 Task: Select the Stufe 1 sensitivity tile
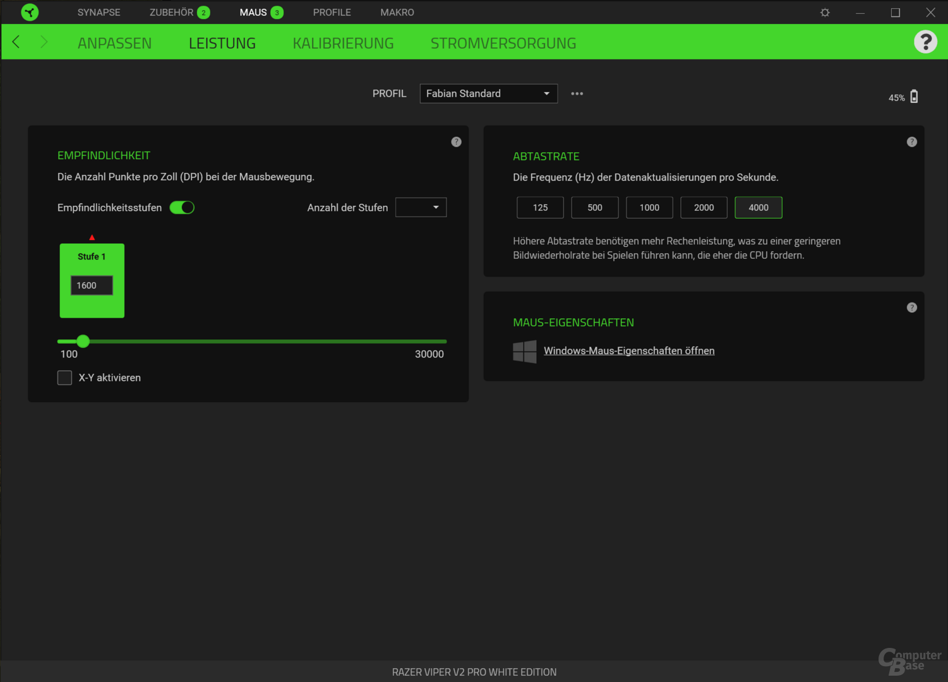92,280
